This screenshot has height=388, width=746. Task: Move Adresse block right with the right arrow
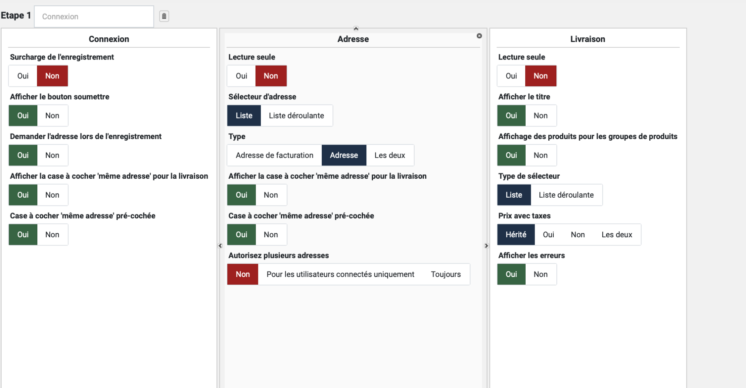click(x=486, y=246)
